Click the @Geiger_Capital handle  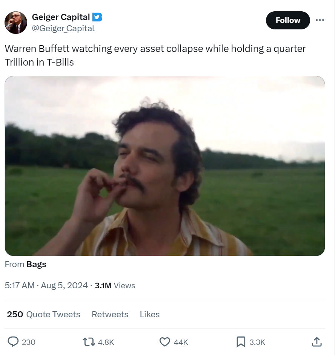64,28
